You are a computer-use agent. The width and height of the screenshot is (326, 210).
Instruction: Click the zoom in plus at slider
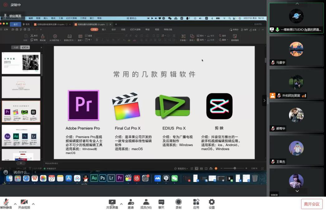click(246, 168)
